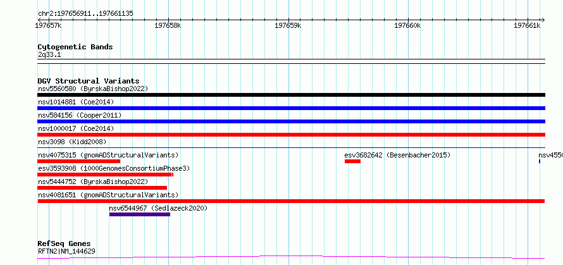563x265 pixels.
Task: Click the 197659k ruler position label
Action: pos(288,25)
